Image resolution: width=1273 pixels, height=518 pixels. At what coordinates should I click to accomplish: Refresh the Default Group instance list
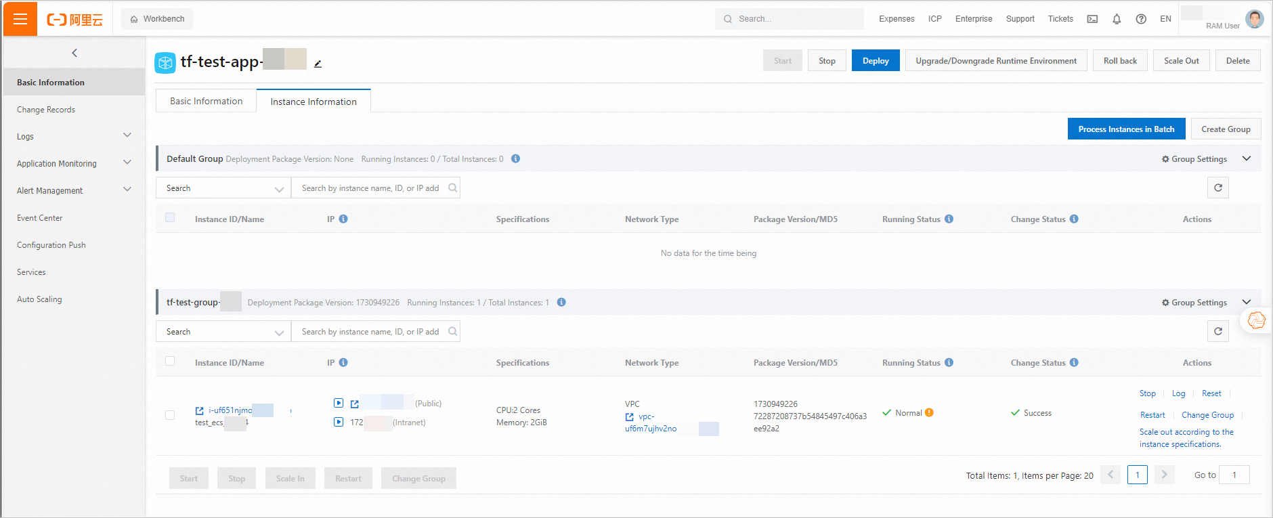click(x=1217, y=188)
